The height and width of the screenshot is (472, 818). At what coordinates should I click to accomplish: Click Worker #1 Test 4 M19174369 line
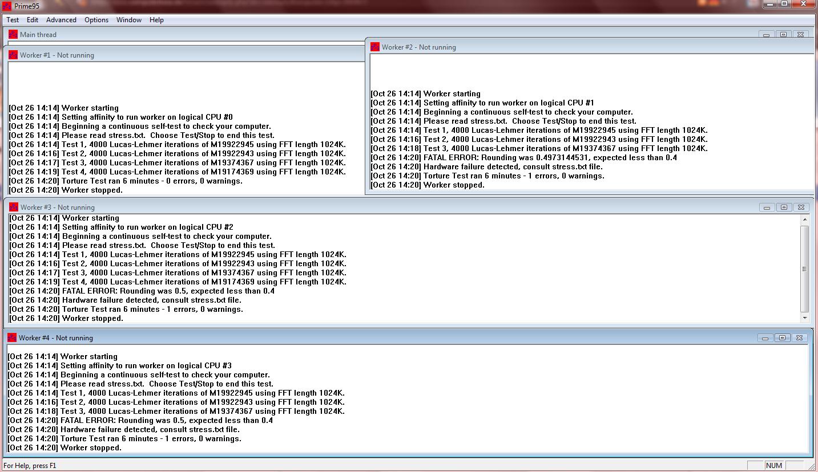tap(177, 172)
